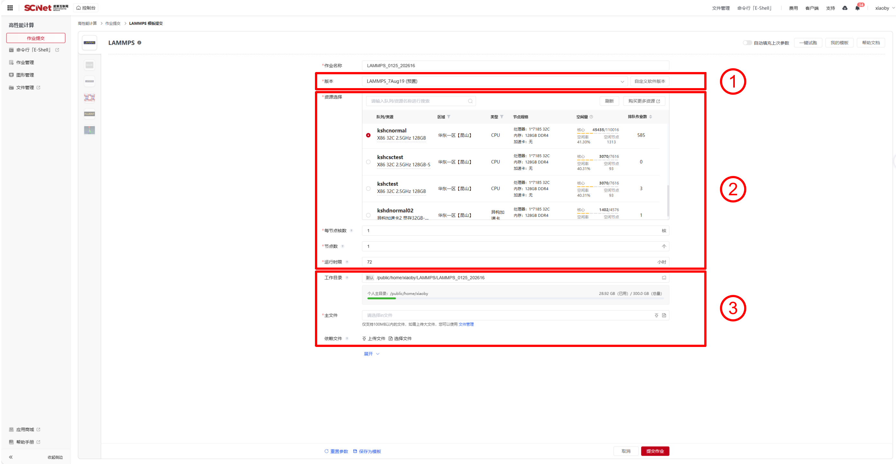Click select-file icon in 主文件 field
The image size is (896, 464).
(x=664, y=315)
